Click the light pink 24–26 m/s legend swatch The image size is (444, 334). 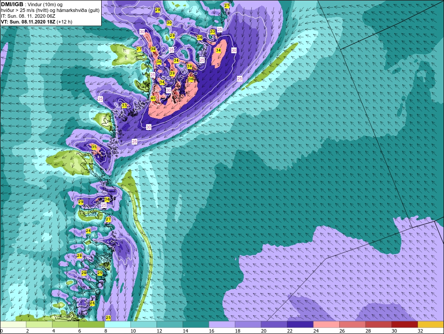(326, 324)
